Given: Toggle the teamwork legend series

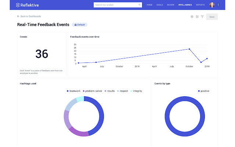Looking at the screenshot, I should [x=75, y=91].
